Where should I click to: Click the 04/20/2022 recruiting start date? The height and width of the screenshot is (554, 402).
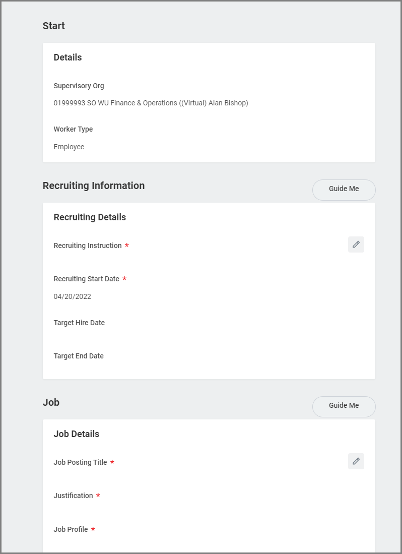coord(73,296)
